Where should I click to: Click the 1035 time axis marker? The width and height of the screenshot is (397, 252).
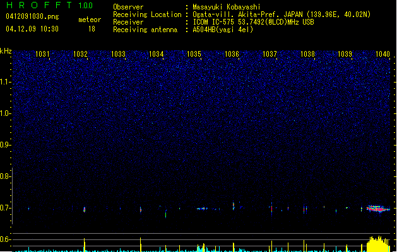coord(194,54)
